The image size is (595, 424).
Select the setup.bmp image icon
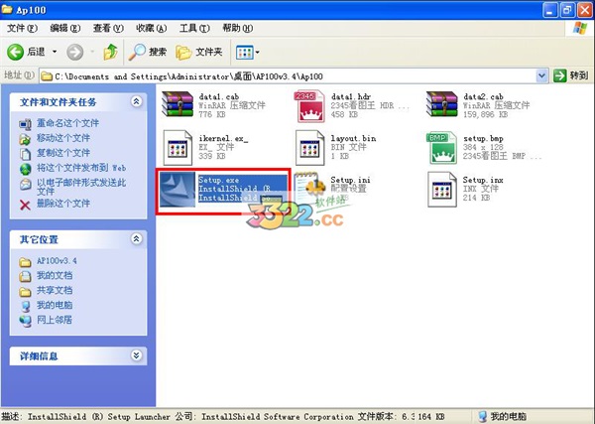(441, 147)
